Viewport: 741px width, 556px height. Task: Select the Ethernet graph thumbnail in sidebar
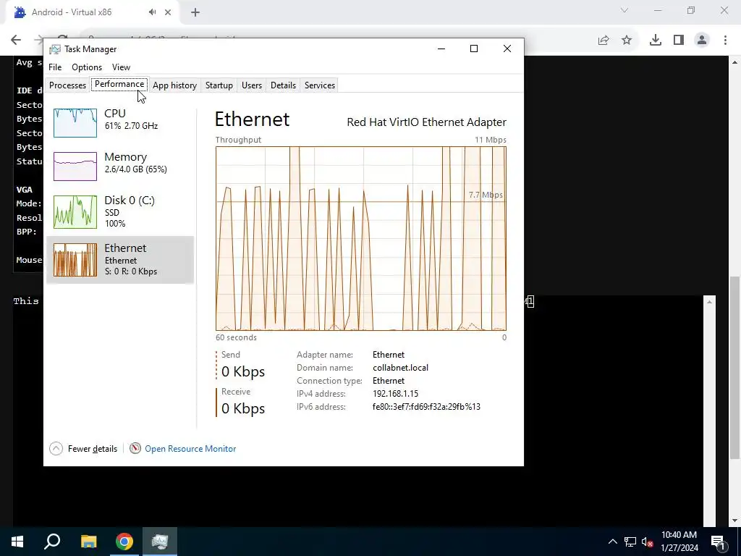(x=75, y=260)
